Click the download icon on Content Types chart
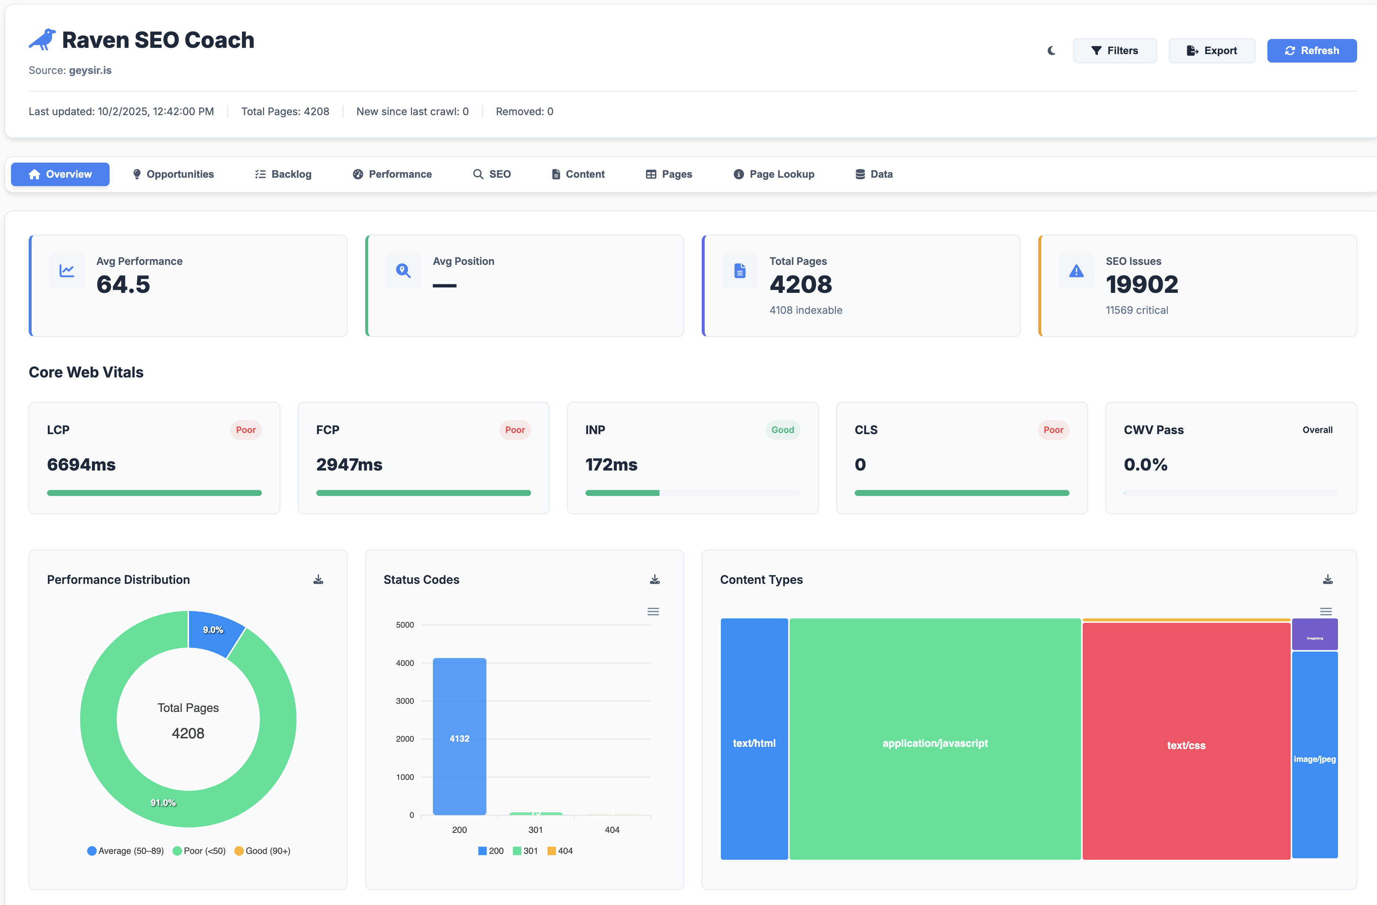 click(x=1328, y=579)
